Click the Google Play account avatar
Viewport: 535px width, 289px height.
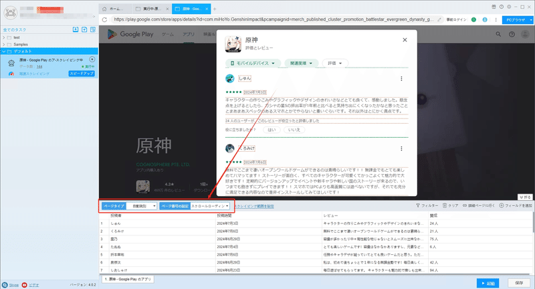tap(525, 34)
